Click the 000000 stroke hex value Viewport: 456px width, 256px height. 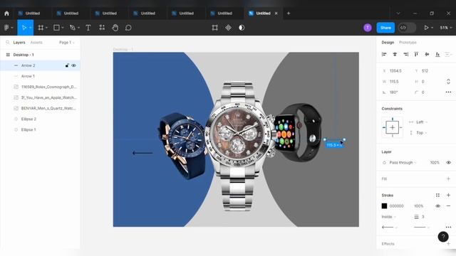coord(397,206)
